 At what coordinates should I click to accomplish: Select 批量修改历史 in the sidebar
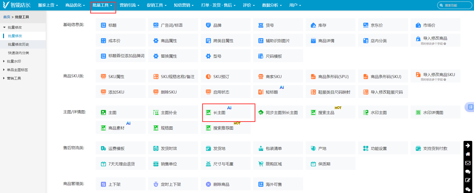(18, 44)
